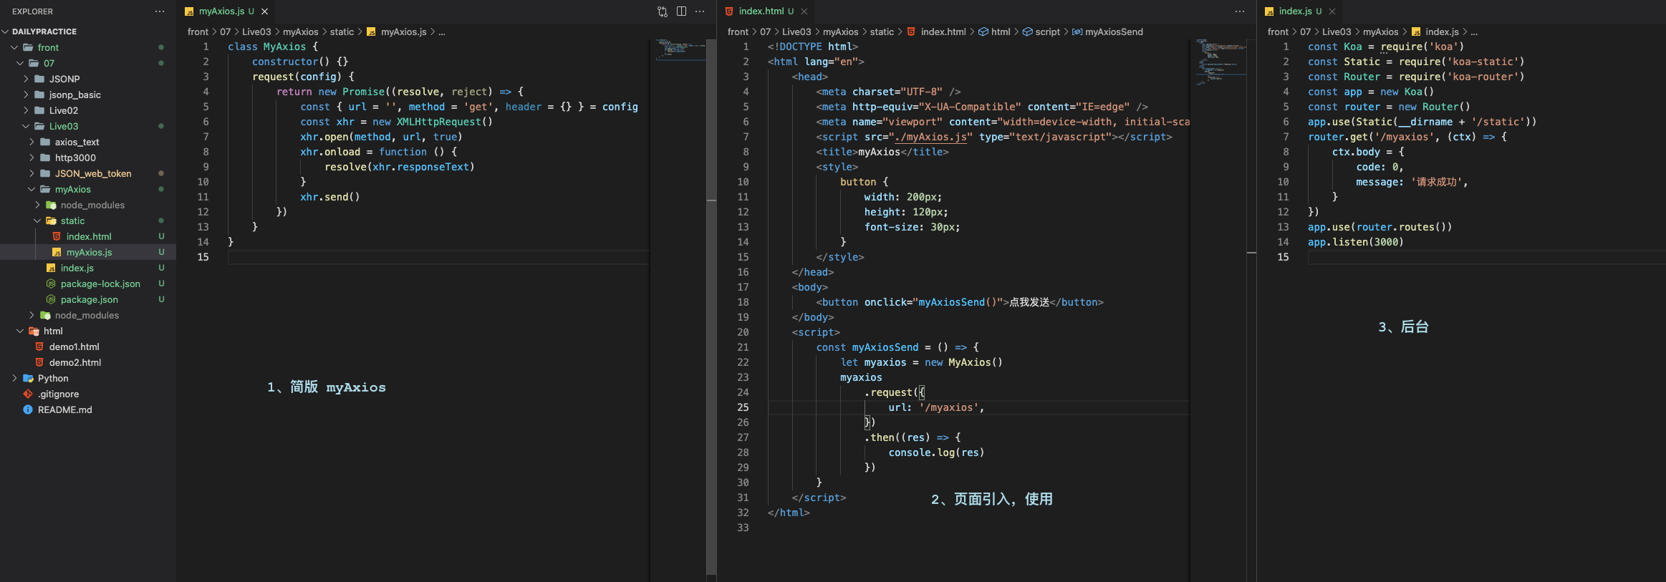
Task: Open more actions for index.html editor group
Action: click(x=1240, y=11)
